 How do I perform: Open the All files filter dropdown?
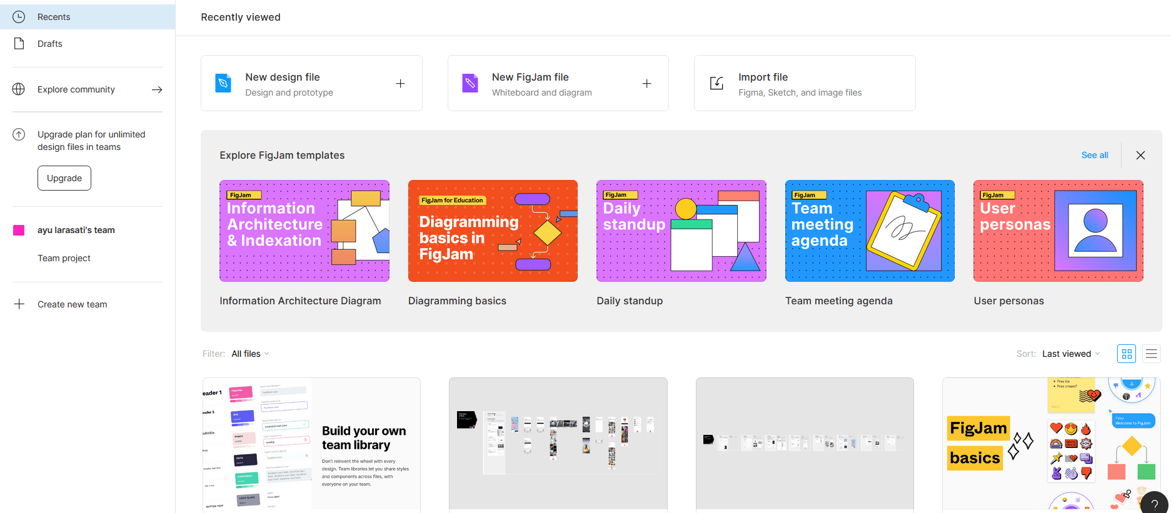point(250,354)
